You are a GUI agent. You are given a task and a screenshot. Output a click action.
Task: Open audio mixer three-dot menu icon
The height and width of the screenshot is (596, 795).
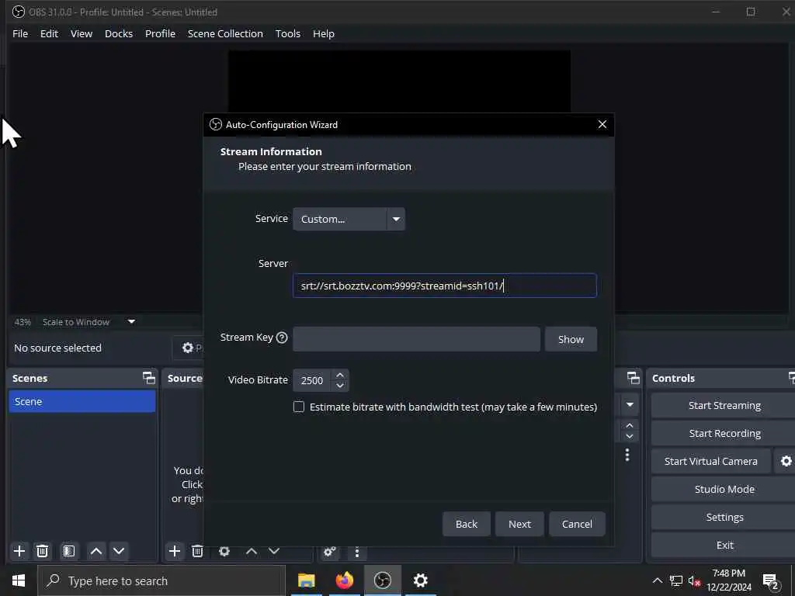click(x=357, y=552)
